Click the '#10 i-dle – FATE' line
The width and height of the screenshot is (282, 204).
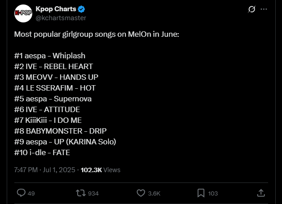click(x=42, y=152)
